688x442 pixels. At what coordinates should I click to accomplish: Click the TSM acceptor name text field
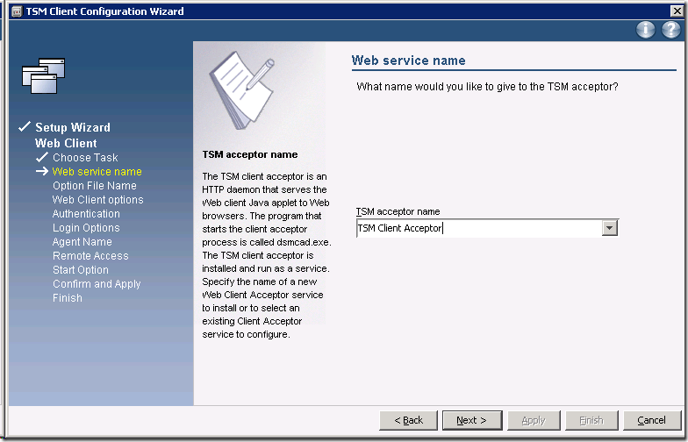[479, 228]
